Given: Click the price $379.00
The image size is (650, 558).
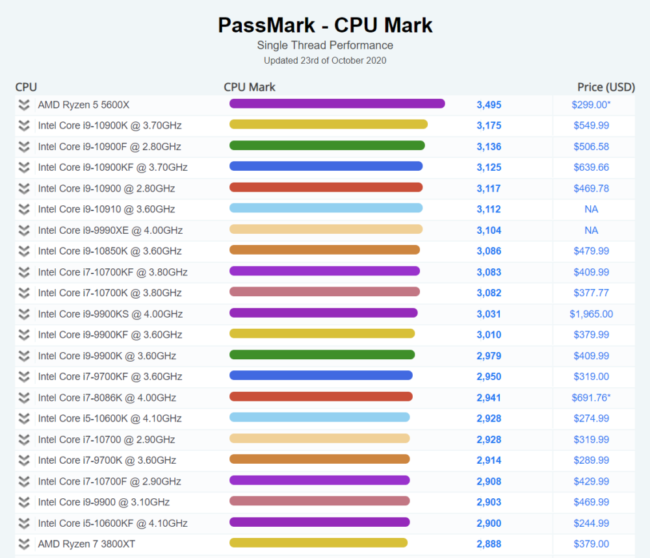Looking at the screenshot, I should tap(591, 544).
